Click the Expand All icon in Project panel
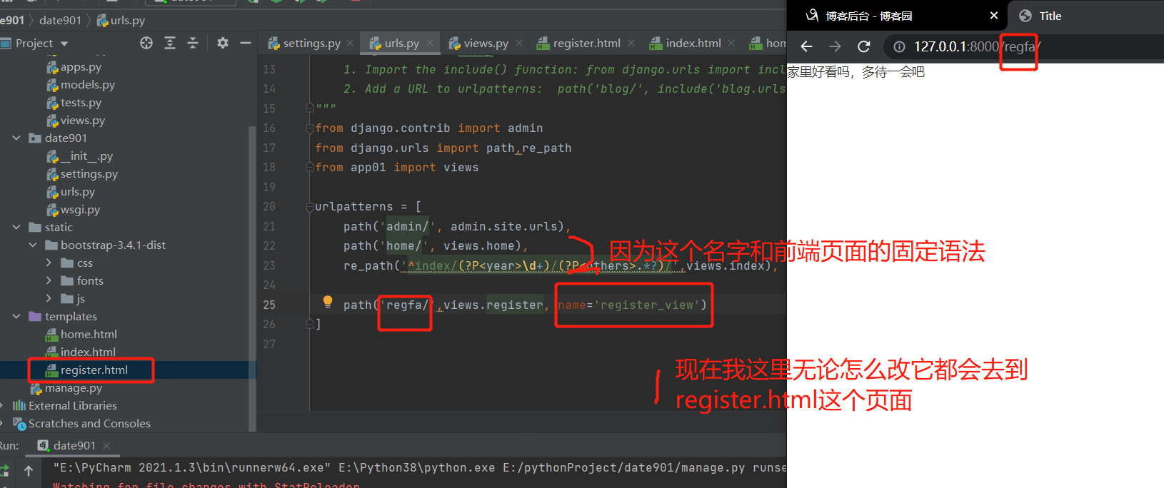The height and width of the screenshot is (488, 1164). [x=170, y=43]
